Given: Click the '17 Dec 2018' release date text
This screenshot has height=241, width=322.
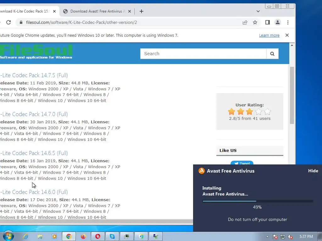Looking at the screenshot, I should coord(43,200).
